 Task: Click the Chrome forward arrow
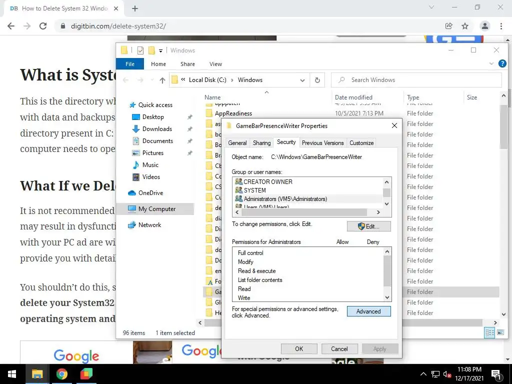[x=27, y=26]
